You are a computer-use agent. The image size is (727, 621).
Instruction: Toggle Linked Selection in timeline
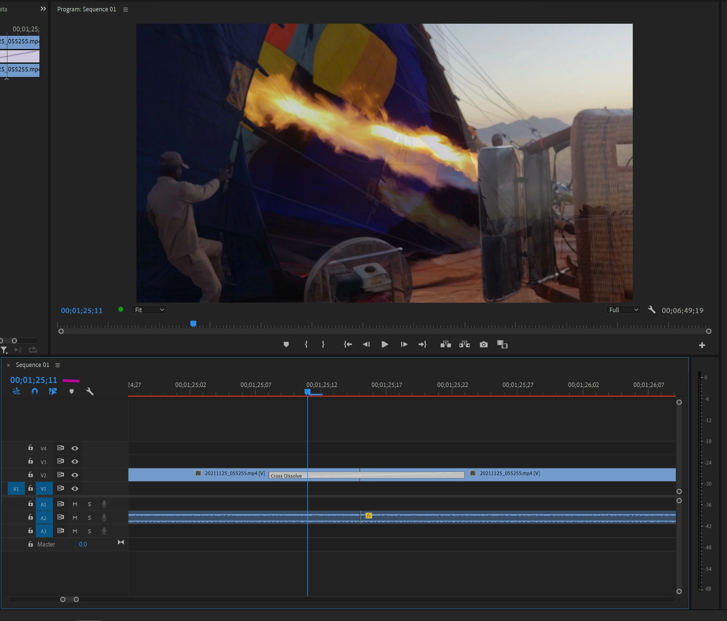53,391
